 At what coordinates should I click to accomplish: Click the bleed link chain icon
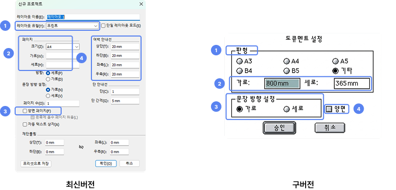81,147
